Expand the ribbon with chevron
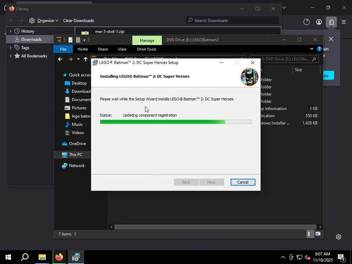 tap(311, 49)
